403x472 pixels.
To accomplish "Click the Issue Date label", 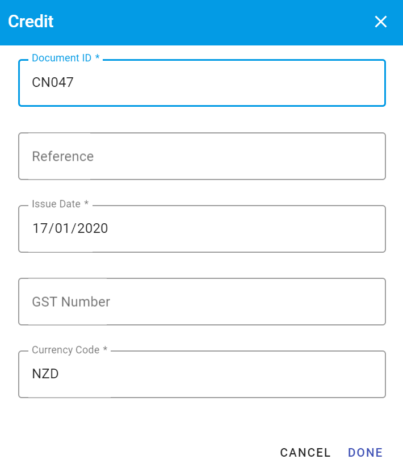I will 56,203.
